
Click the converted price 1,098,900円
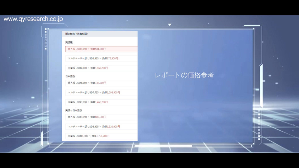click(113, 93)
